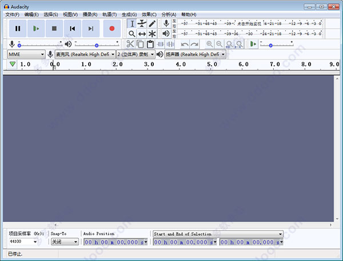Image resolution: width=343 pixels, height=261 pixels.
Task: Pause playback with the Pause button
Action: 18,29
